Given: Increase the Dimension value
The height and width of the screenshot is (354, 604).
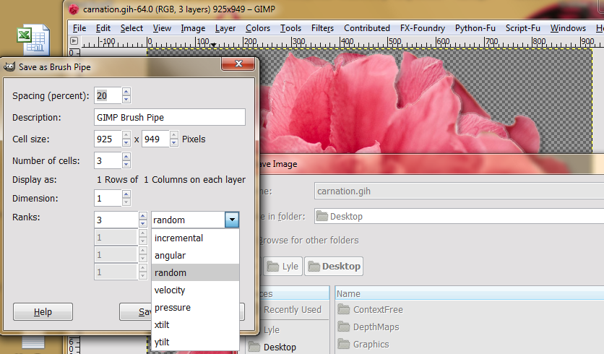Looking at the screenshot, I should (126, 194).
